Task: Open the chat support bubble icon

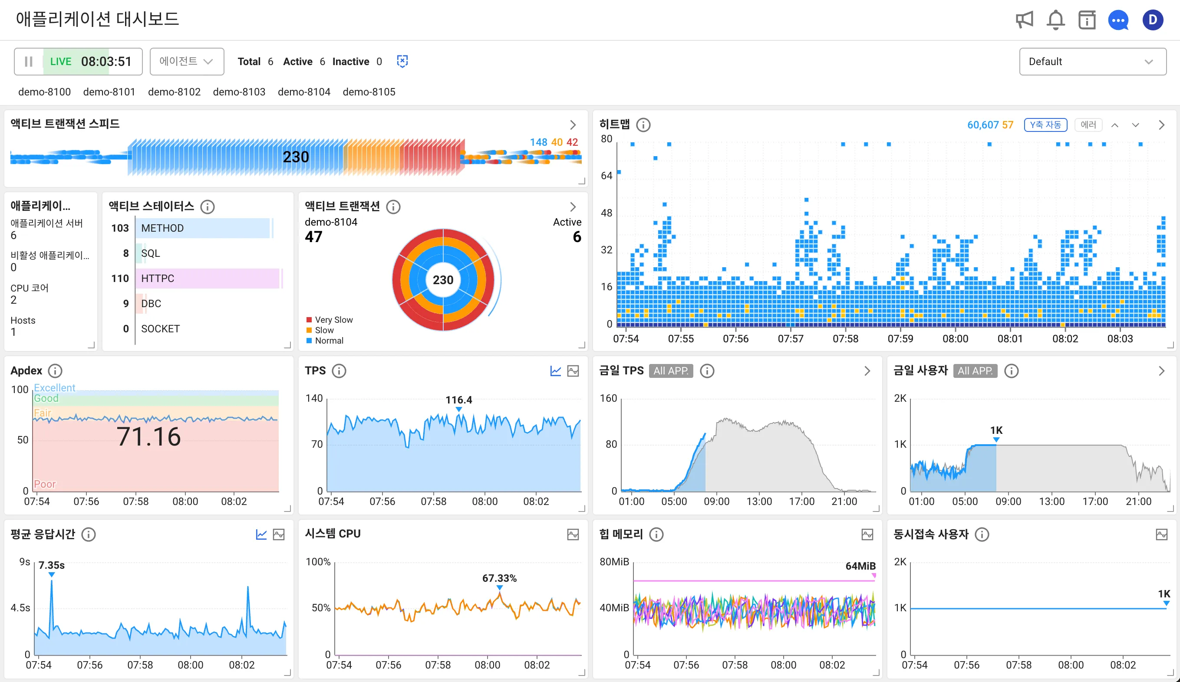Action: click(1119, 20)
